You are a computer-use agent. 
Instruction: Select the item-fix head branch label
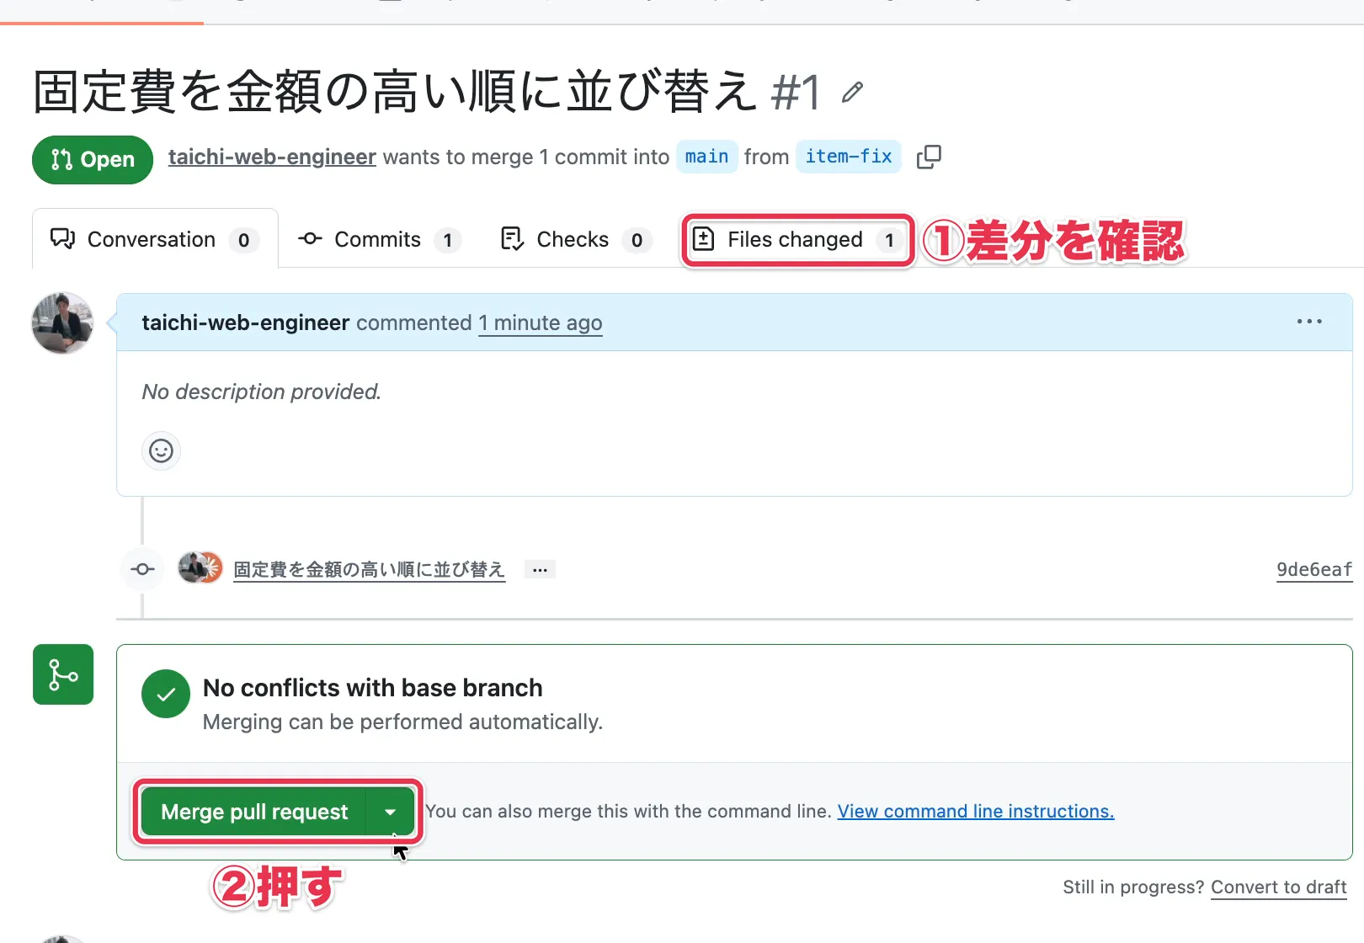848,157
